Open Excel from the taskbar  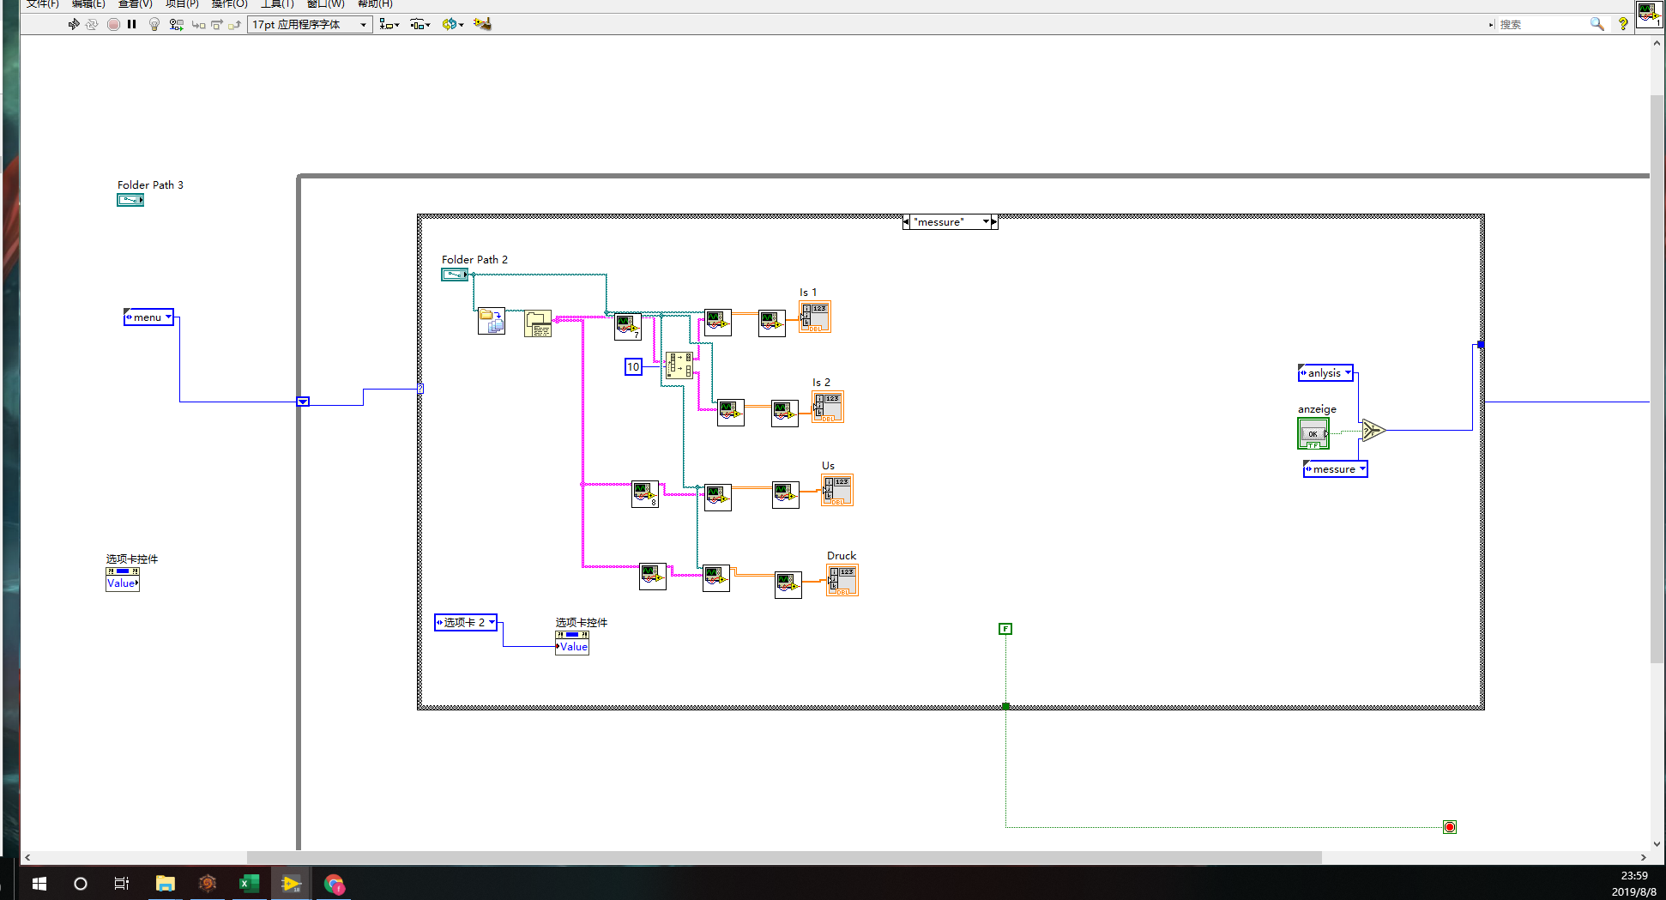(x=249, y=883)
